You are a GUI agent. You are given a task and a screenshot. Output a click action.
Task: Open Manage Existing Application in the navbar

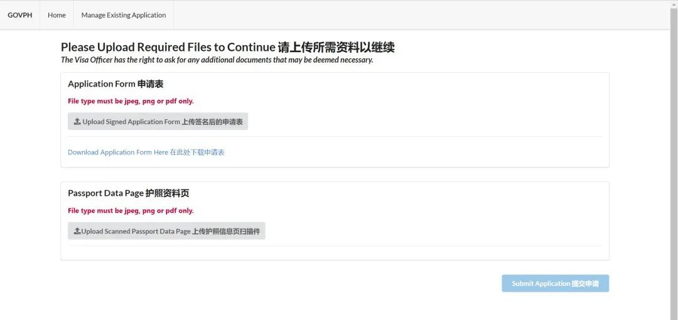coord(124,15)
